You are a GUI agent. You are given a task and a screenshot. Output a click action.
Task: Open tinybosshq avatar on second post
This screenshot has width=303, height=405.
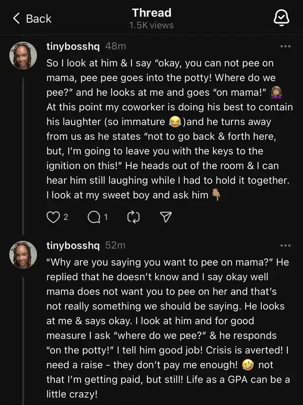tap(23, 255)
